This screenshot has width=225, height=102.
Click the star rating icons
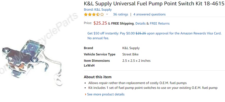(94, 14)
